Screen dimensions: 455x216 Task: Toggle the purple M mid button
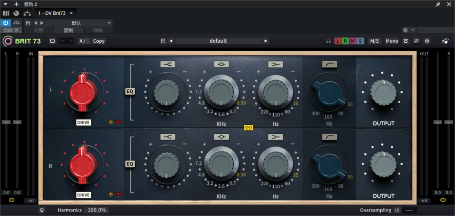point(353,41)
